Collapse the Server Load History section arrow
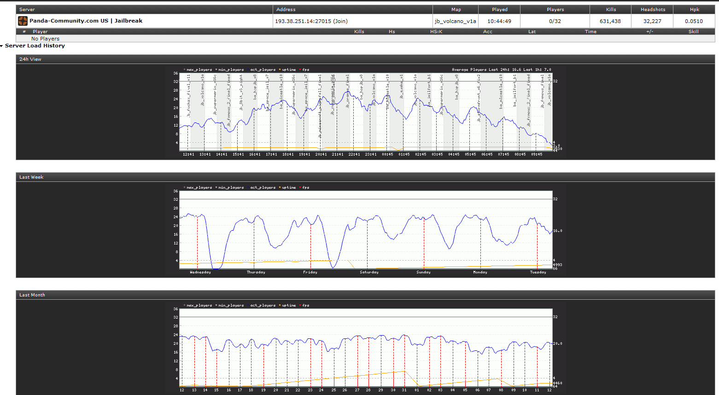Viewport: 719px width, 395px height. click(2, 46)
